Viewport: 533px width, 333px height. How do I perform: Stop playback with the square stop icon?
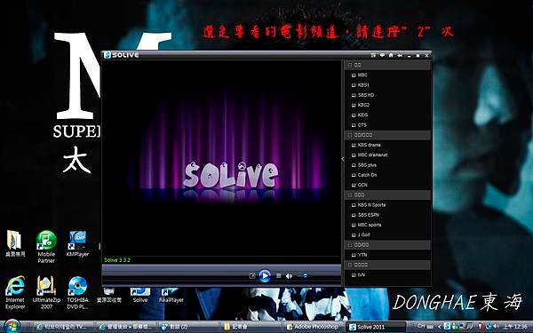(x=279, y=275)
